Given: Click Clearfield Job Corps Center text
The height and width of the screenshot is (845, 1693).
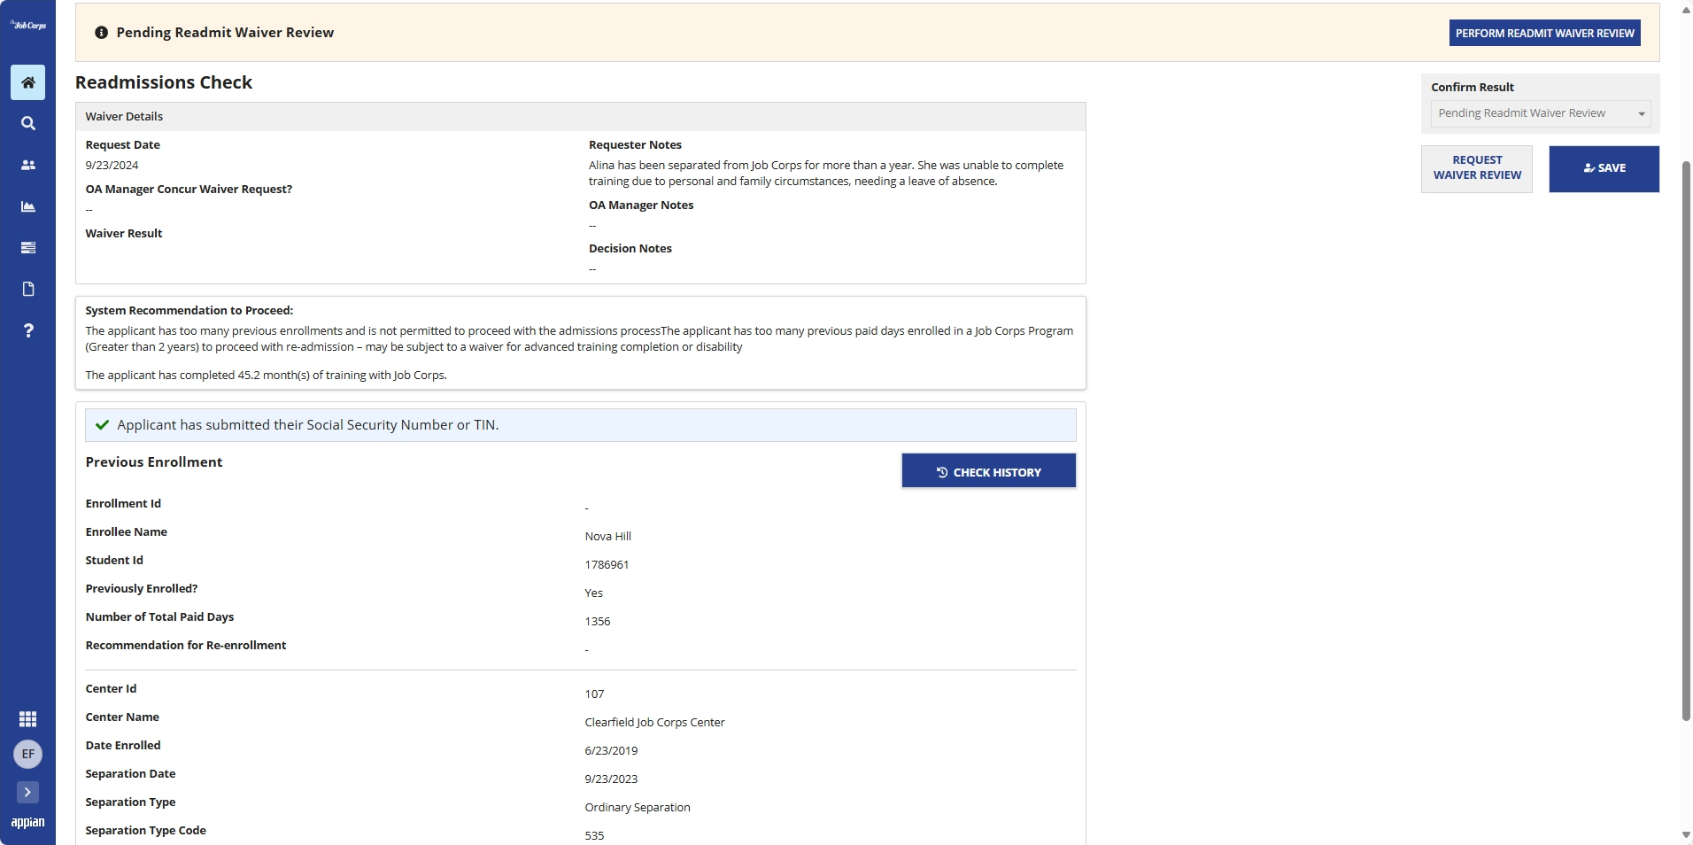Looking at the screenshot, I should (x=654, y=723).
